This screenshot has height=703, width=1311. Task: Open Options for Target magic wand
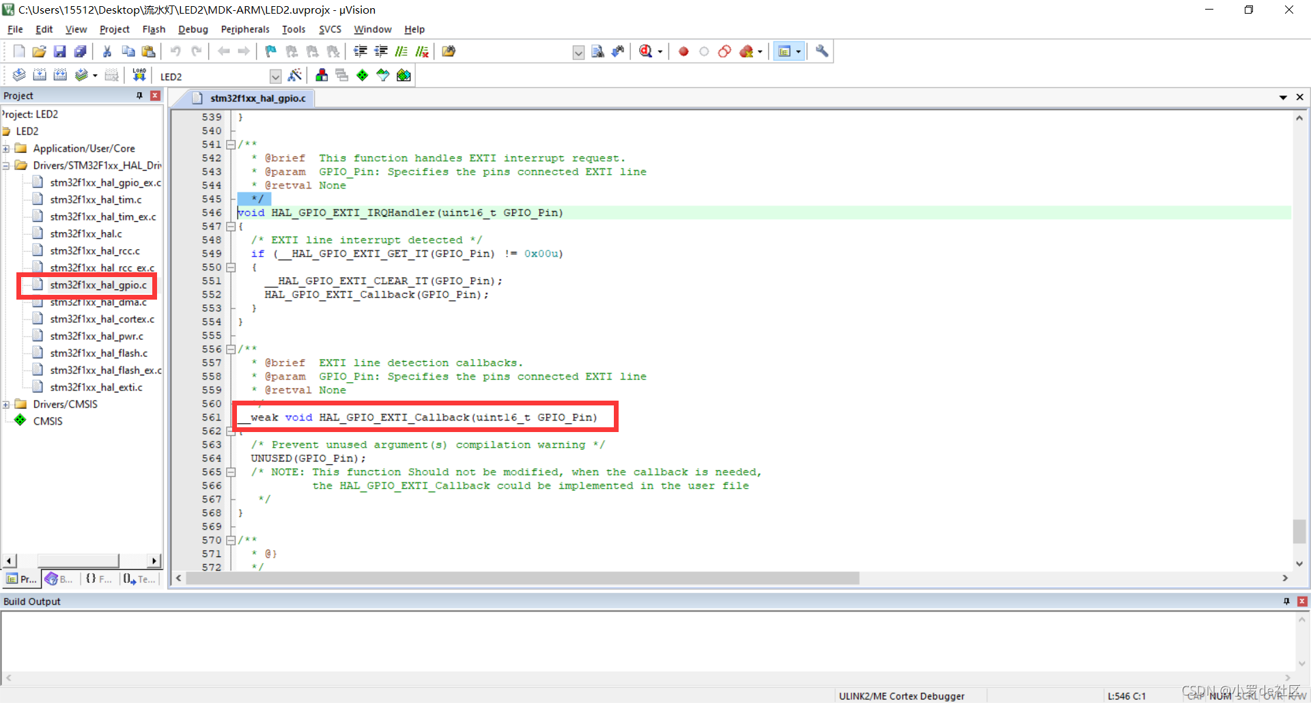[295, 75]
